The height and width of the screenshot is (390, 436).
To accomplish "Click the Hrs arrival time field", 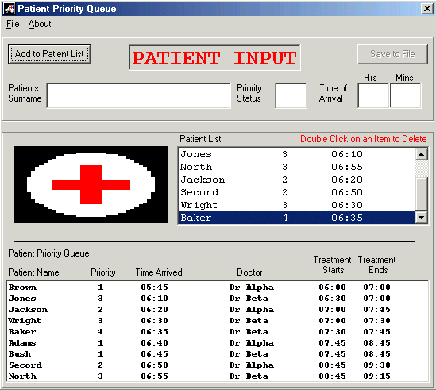I will coord(373,95).
